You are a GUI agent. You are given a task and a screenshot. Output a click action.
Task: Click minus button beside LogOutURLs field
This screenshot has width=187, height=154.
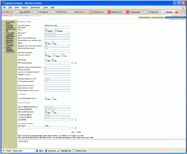pos(72,120)
